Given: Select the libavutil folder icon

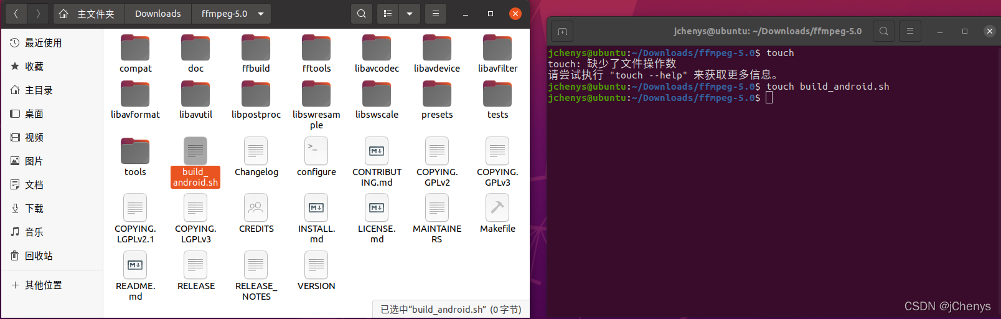Looking at the screenshot, I should point(195,93).
